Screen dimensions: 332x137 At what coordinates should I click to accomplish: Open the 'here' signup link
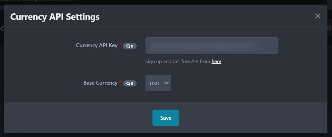(216, 61)
